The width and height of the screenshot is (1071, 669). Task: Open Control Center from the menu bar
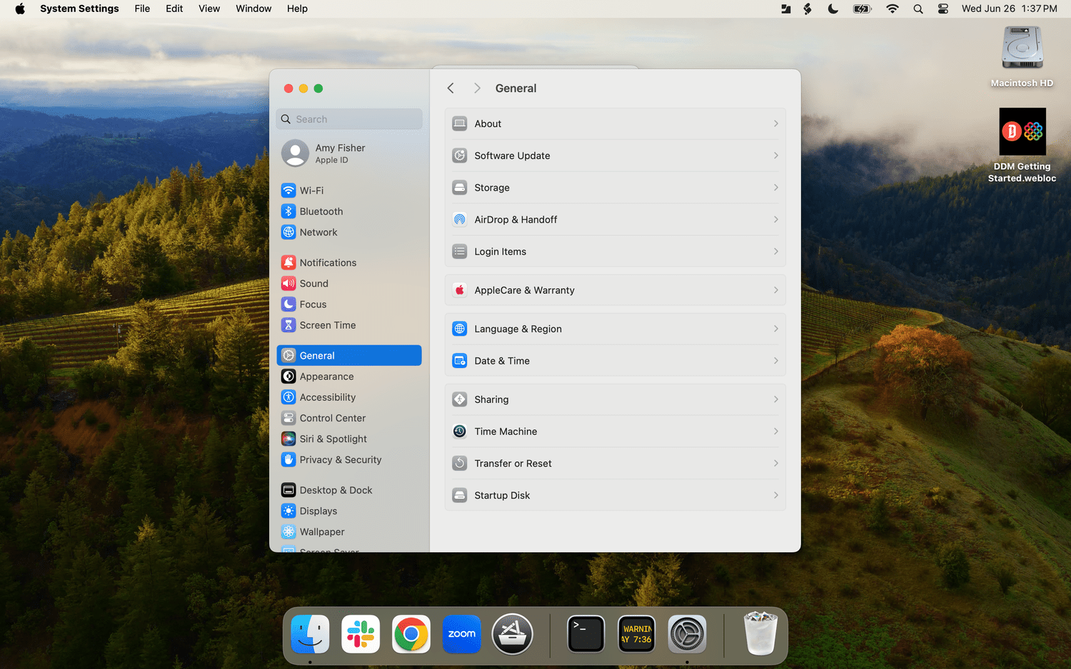pyautogui.click(x=943, y=9)
